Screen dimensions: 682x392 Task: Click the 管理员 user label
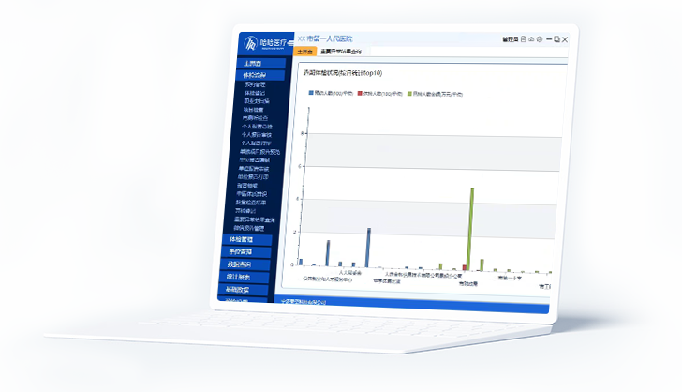pyautogui.click(x=510, y=39)
